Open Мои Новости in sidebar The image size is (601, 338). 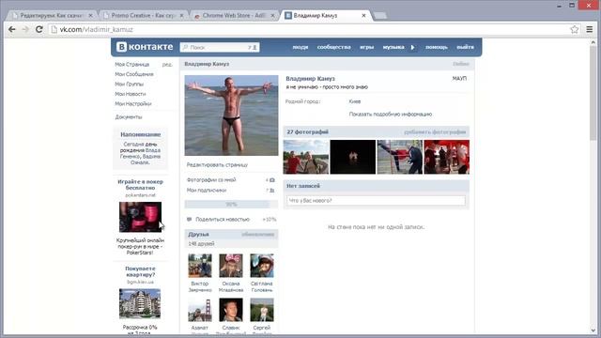point(130,94)
